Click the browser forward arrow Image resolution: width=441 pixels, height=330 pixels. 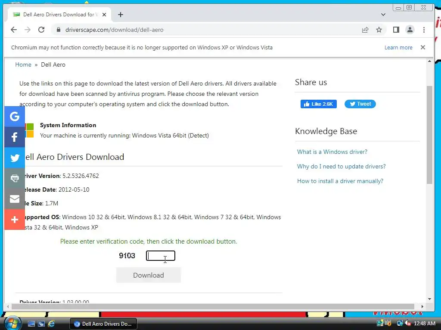pyautogui.click(x=27, y=30)
